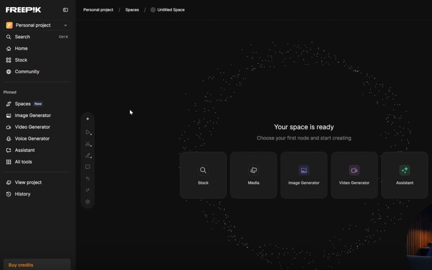Viewport: 432px width, 270px height.
Task: Choose the scissors cut tool
Action: click(x=88, y=144)
